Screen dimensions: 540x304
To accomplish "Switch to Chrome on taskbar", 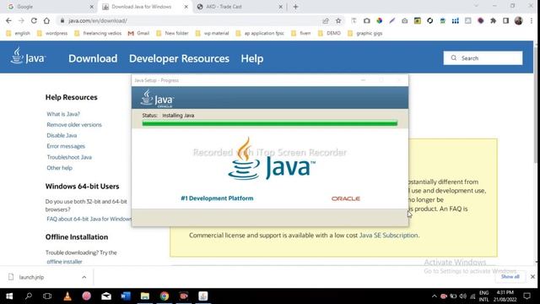I will pos(165,296).
